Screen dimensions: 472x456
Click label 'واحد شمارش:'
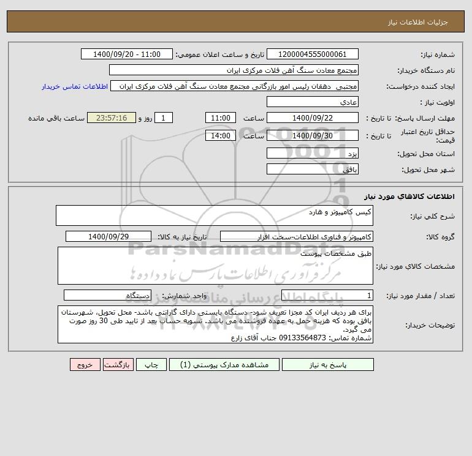point(185,296)
